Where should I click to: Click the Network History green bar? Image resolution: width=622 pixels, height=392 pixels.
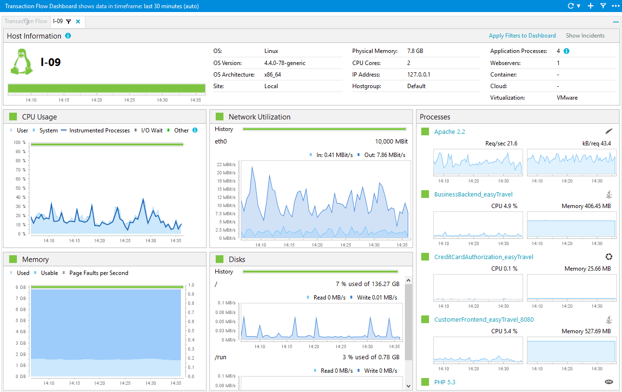pyautogui.click(x=324, y=129)
